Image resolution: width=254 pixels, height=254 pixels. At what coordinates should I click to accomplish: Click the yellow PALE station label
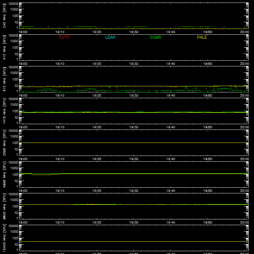pos(202,37)
